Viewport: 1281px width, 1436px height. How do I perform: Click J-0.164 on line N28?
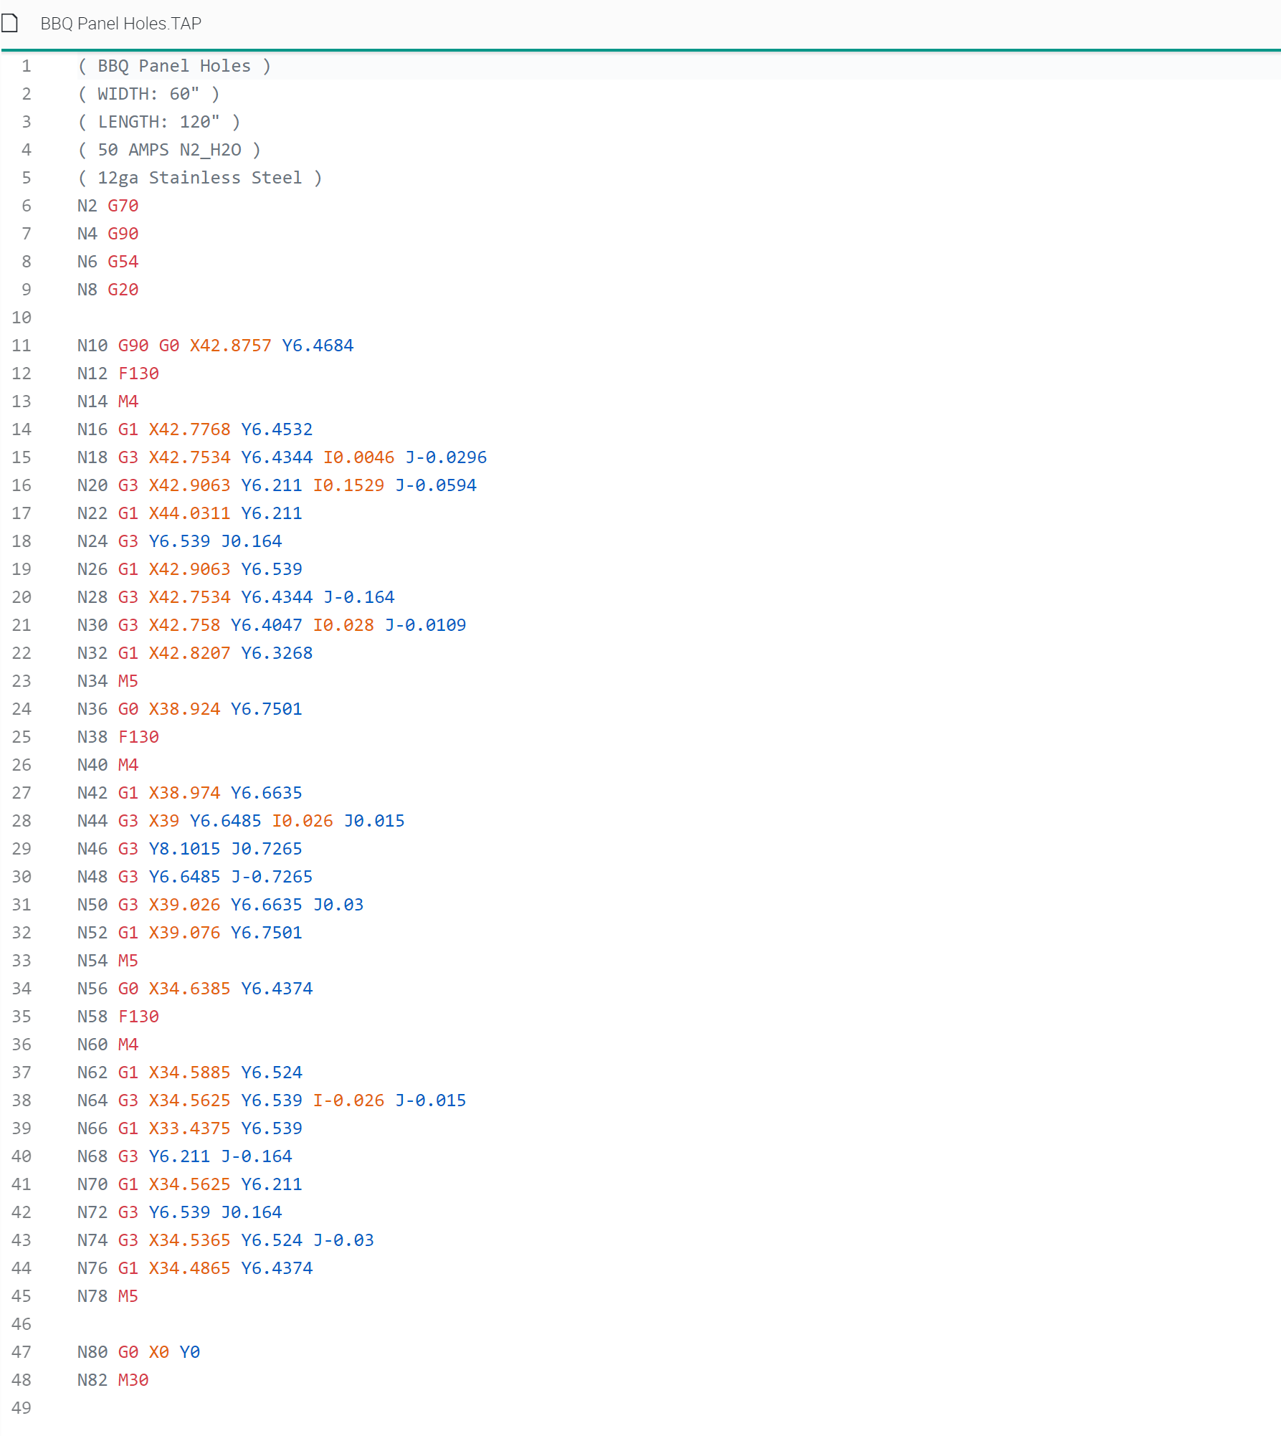[358, 597]
